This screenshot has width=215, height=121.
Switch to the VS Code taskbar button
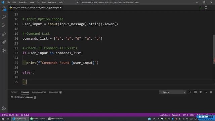click(20, 119)
